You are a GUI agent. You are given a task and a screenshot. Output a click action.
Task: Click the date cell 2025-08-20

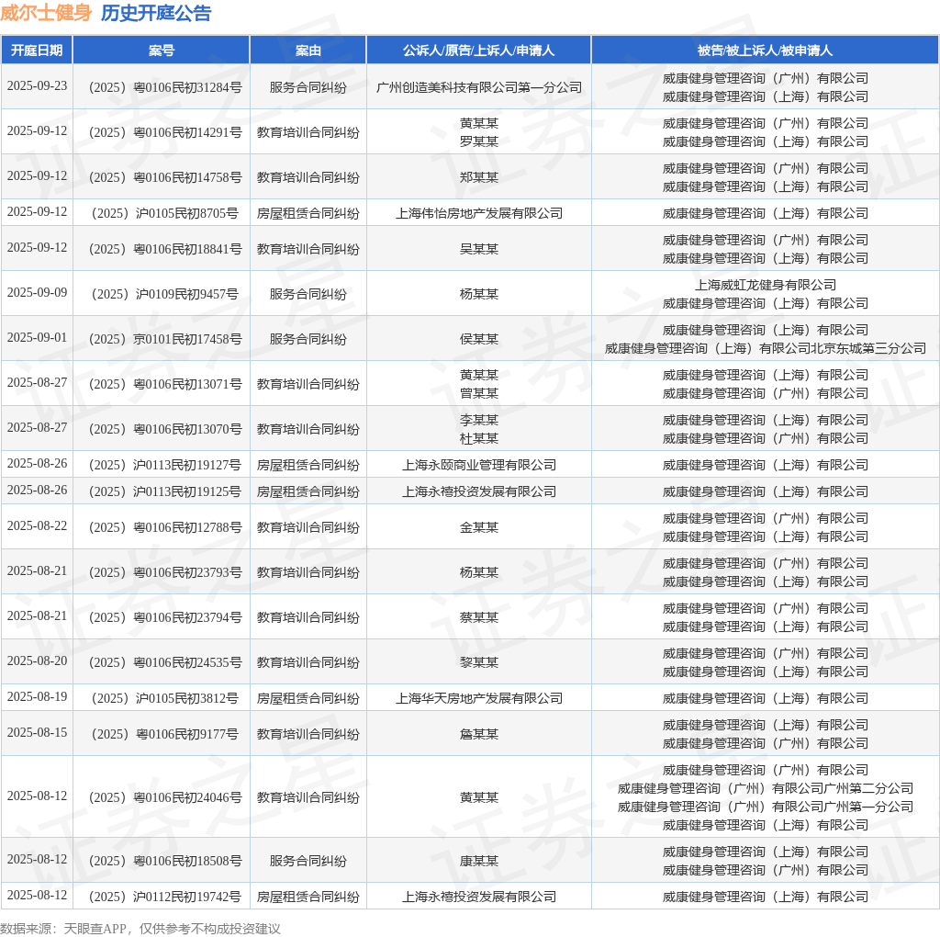point(37,660)
